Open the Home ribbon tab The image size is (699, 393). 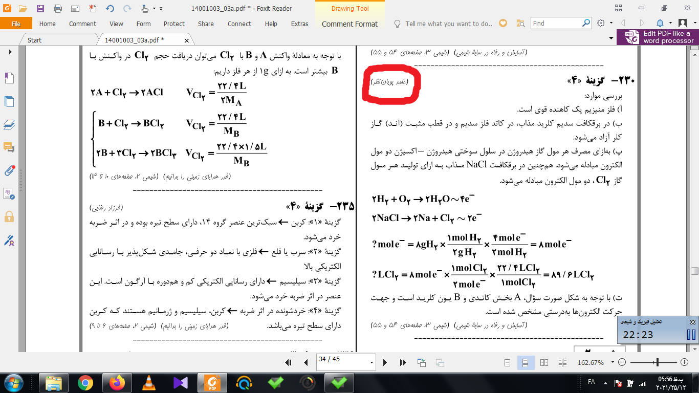48,24
